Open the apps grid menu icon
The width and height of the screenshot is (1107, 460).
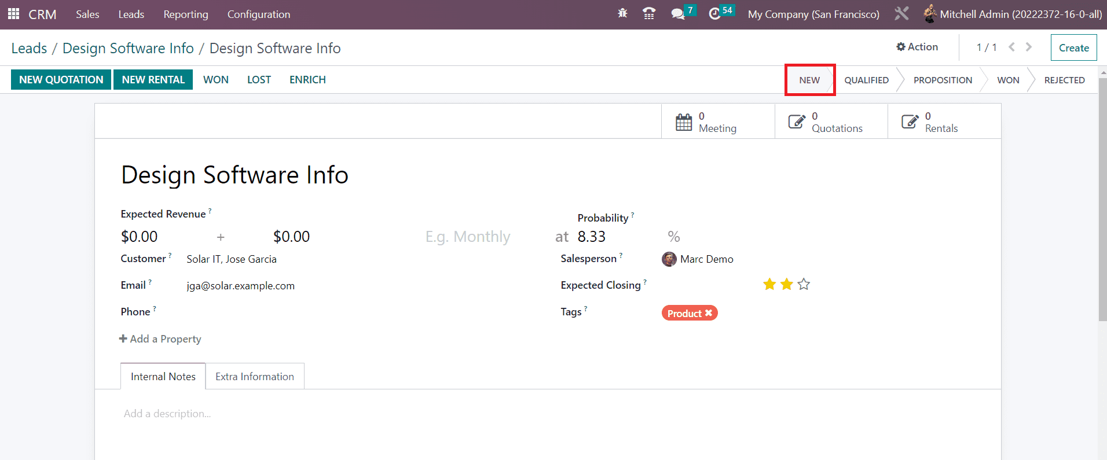point(14,14)
